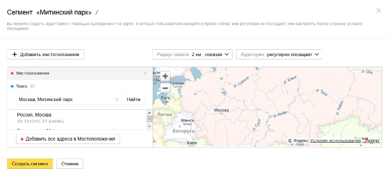
Task: Select the Местоположения header row
Action: 80,73
